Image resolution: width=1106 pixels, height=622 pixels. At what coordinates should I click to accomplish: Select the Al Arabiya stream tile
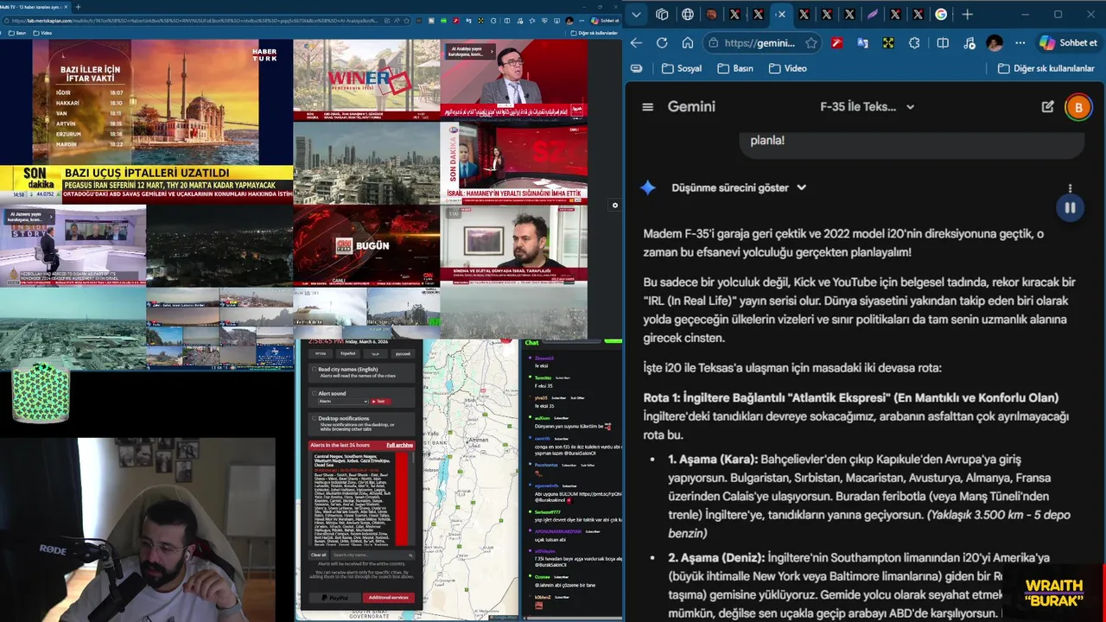[x=513, y=79]
